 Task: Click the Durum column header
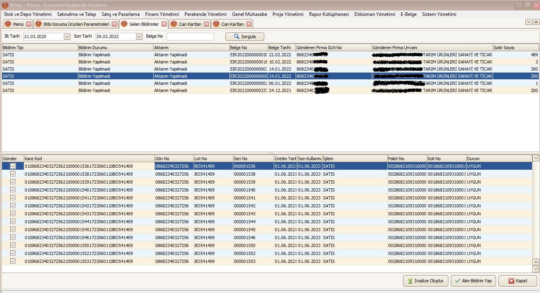[x=499, y=159]
